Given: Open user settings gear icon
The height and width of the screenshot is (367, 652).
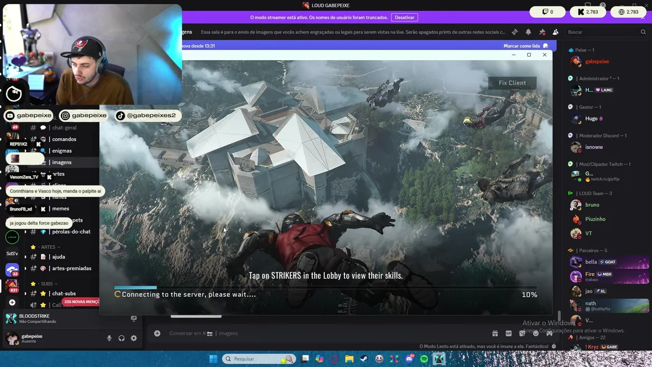Looking at the screenshot, I should click(x=133, y=338).
